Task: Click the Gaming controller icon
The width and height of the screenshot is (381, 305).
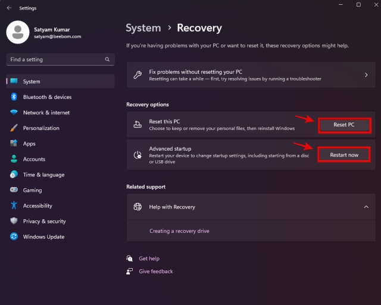Action: click(14, 189)
